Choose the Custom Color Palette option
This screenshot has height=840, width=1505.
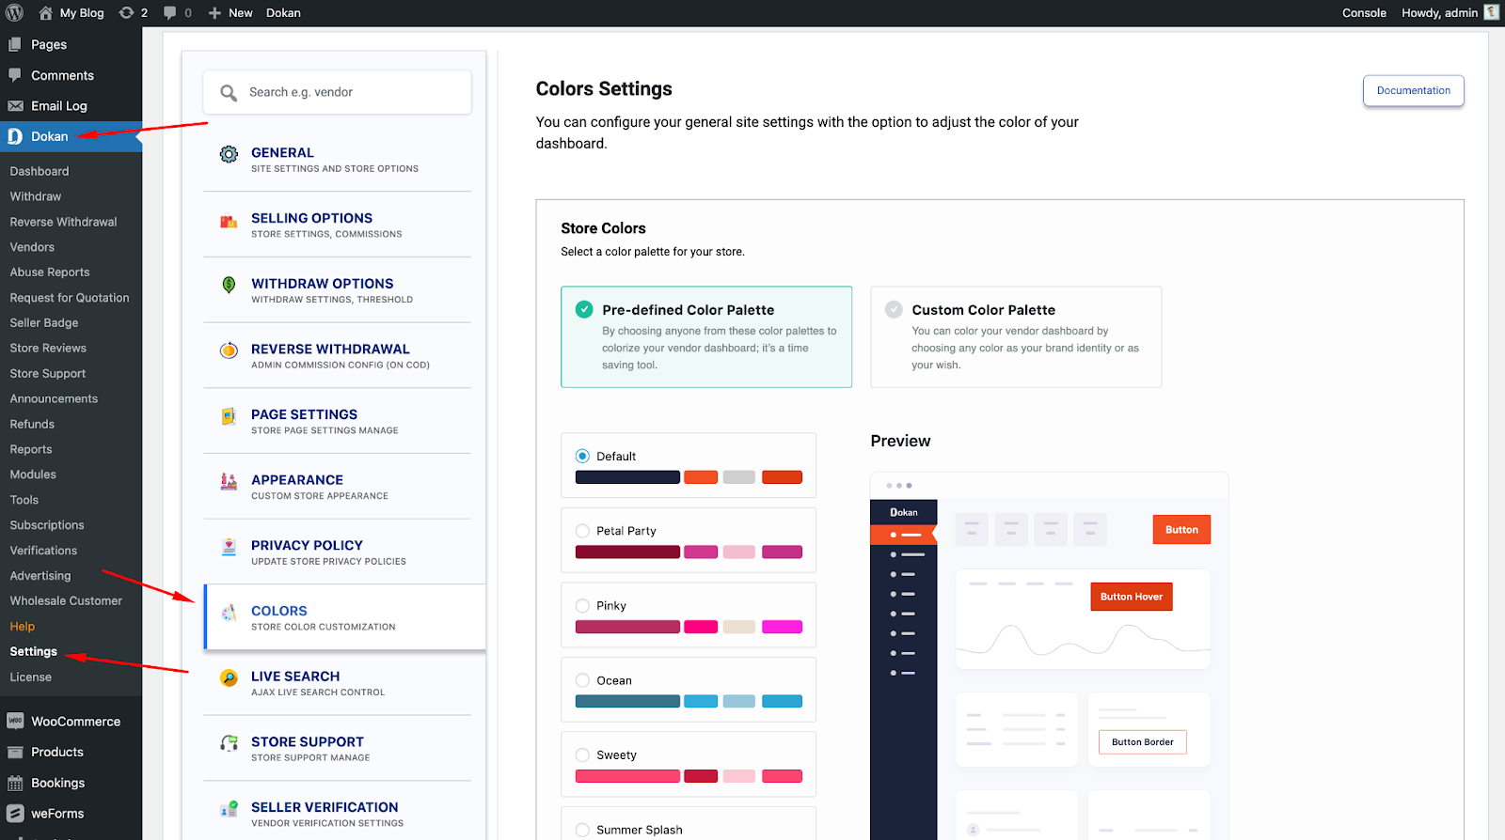[1016, 336]
